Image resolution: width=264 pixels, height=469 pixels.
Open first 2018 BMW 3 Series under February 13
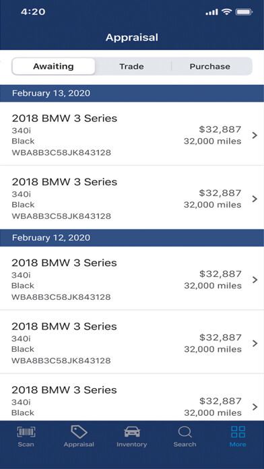[132, 133]
